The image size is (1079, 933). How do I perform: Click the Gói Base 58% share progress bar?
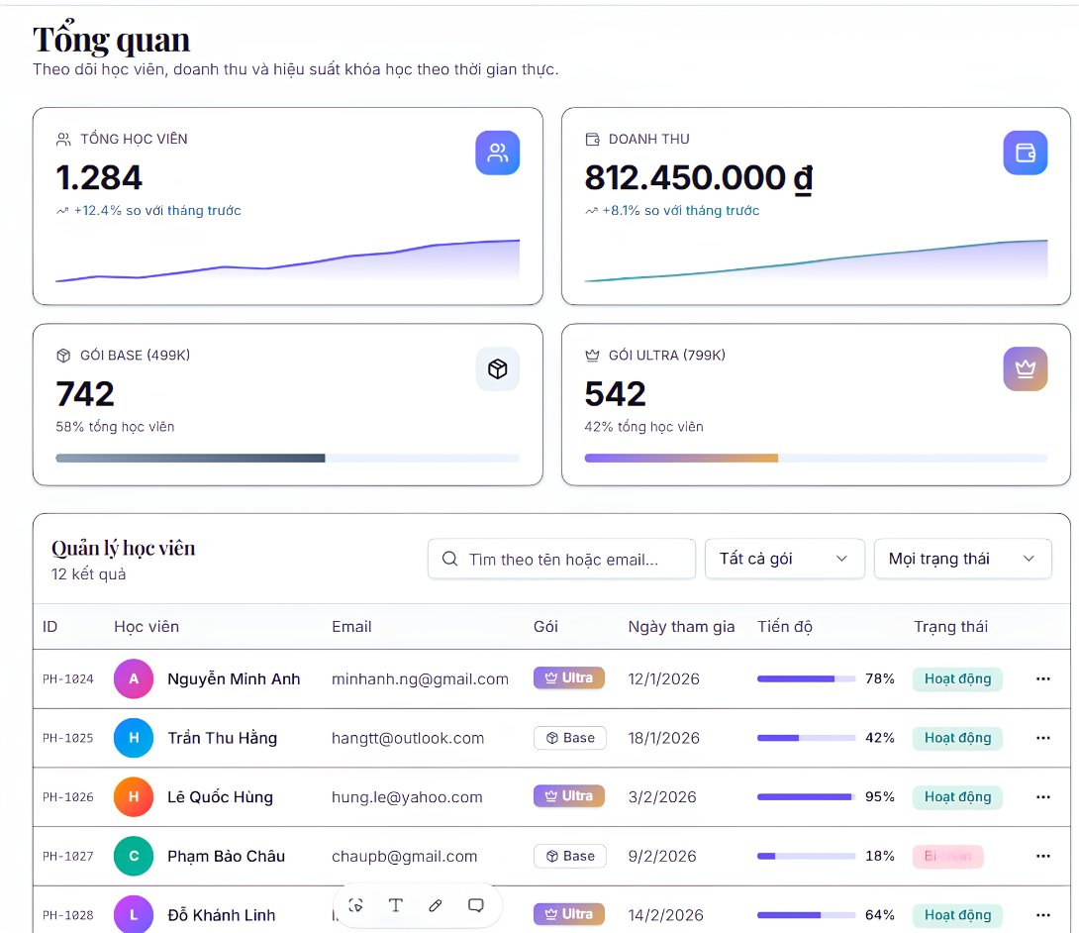pos(288,458)
